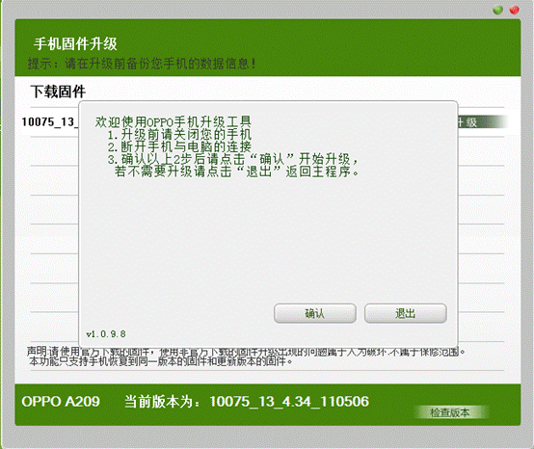This screenshot has width=534, height=449.
Task: Click the v1.0.9.8 version label
Action: coord(106,334)
